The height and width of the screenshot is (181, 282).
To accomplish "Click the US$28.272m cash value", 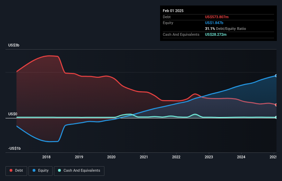I will (216, 34).
